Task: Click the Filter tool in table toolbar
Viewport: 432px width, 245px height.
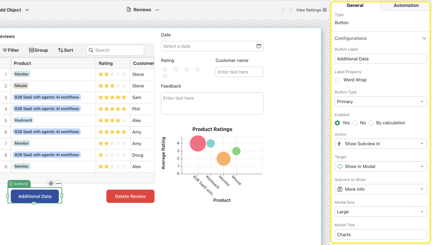Action: coord(11,50)
